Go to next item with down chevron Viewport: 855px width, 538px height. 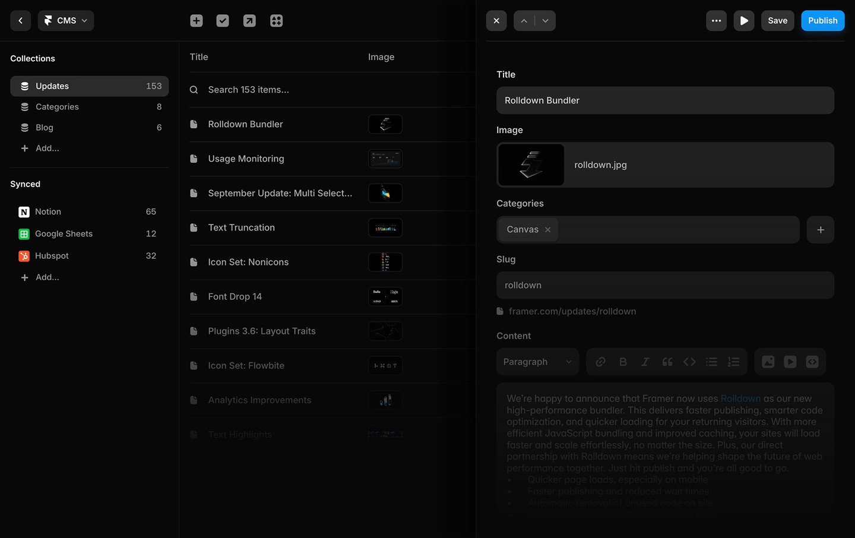545,21
